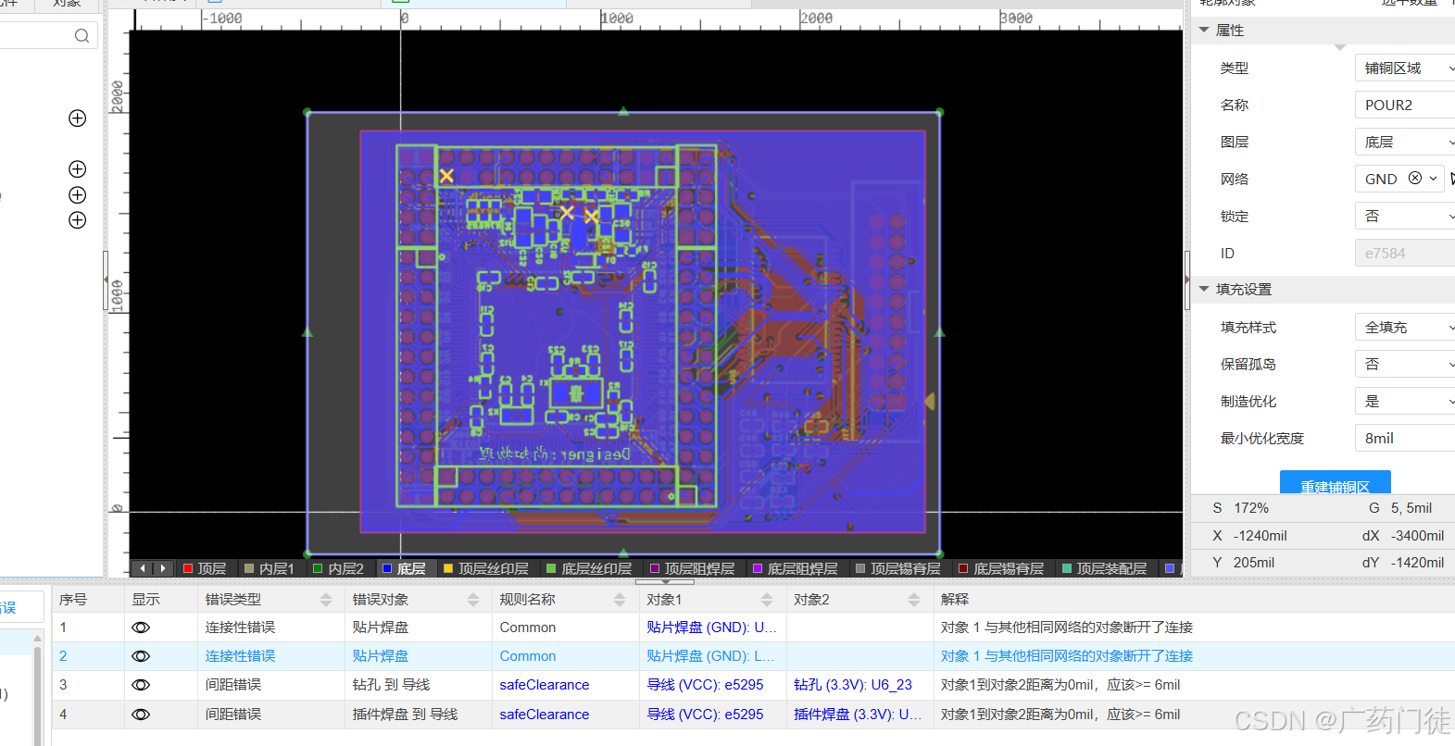Sort by 对象1 column sort icon
Image resolution: width=1455 pixels, height=746 pixels.
pos(767,600)
